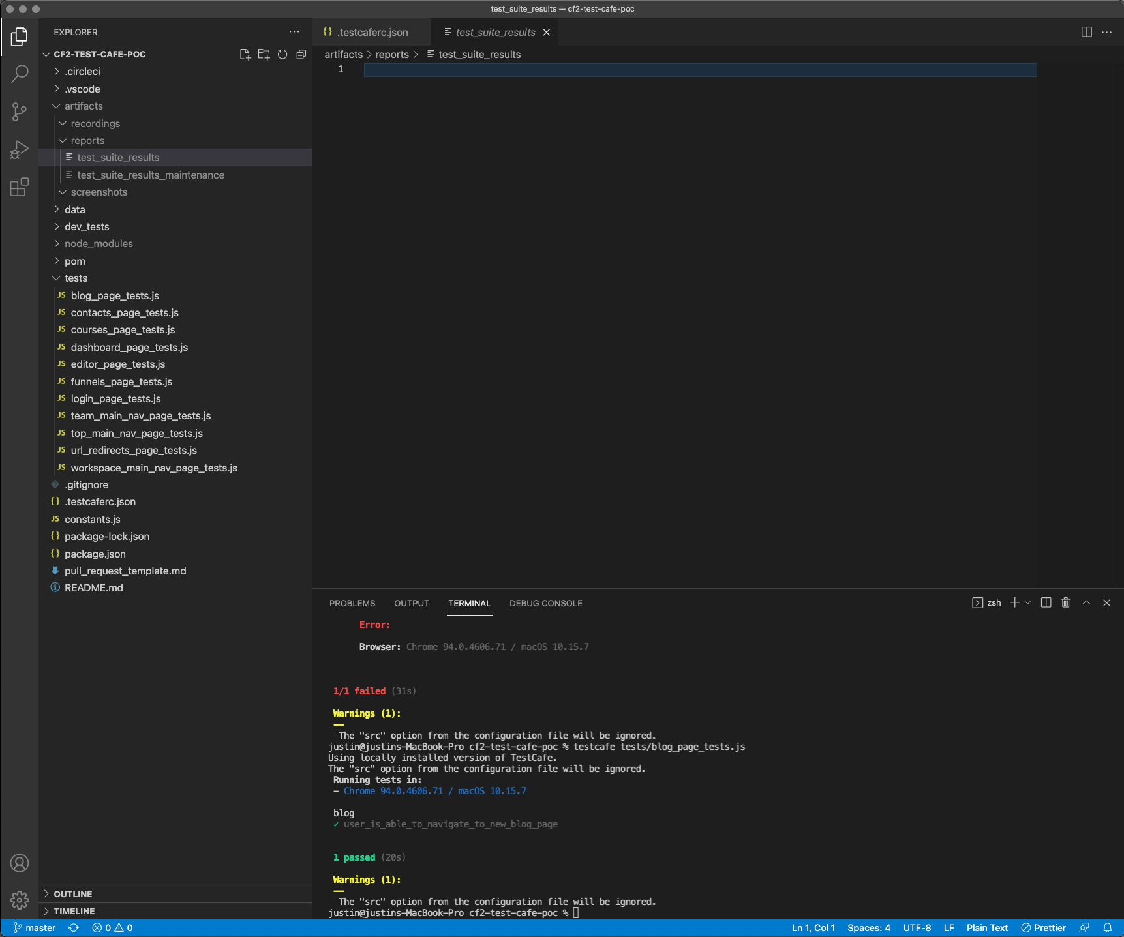Image resolution: width=1124 pixels, height=937 pixels.
Task: Place cursor on editor line 1
Action: coord(700,70)
